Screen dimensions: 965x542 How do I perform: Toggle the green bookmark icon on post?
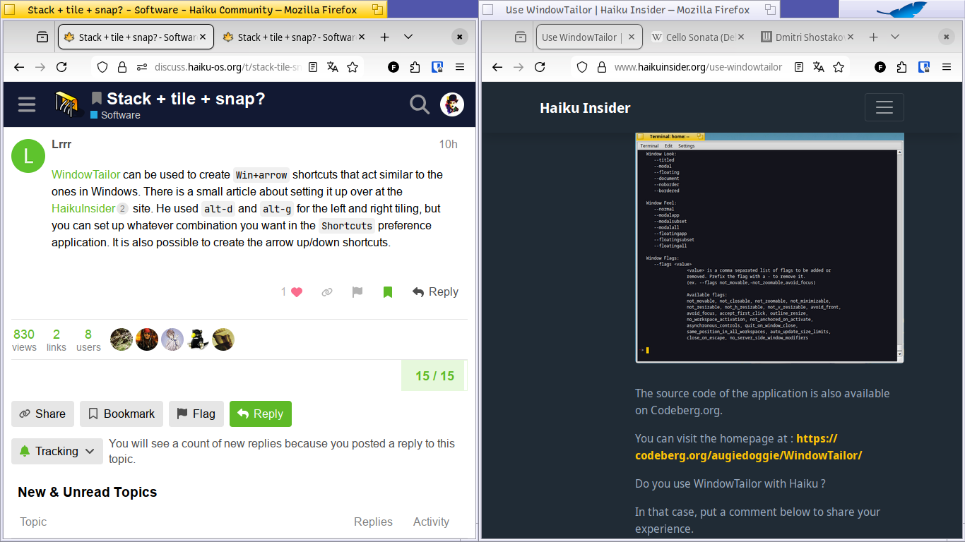388,292
